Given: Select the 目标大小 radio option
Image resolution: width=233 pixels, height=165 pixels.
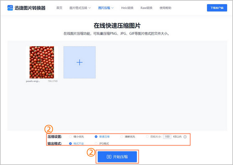Looking at the screenshot, I should point(147,137).
